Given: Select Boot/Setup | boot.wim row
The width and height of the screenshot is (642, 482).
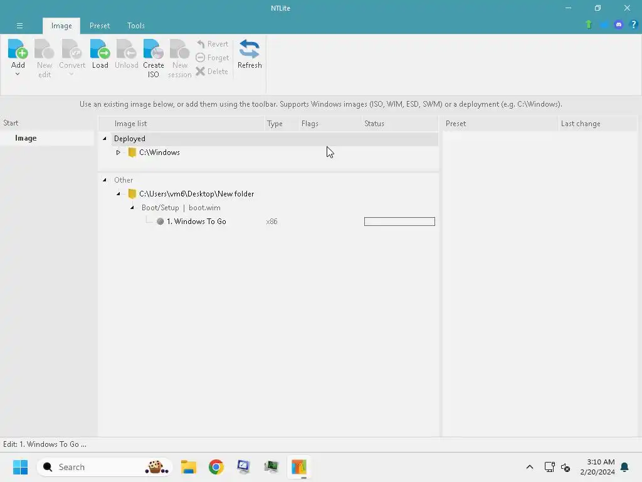Looking at the screenshot, I should coord(181,208).
